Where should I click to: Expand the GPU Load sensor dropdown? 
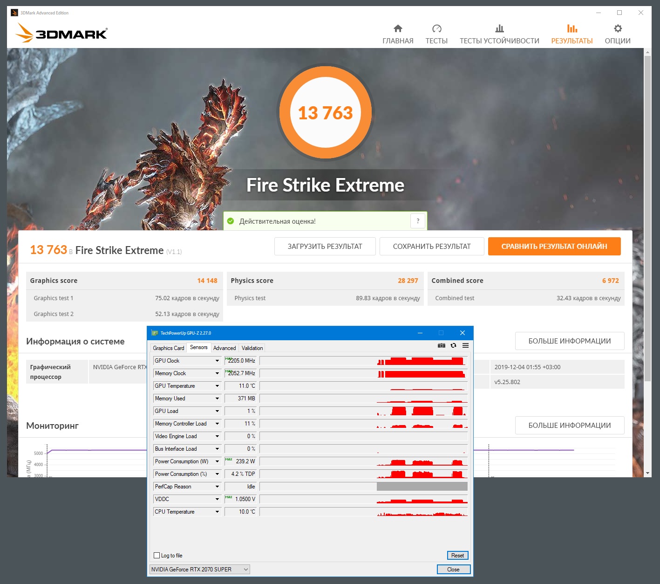click(217, 411)
